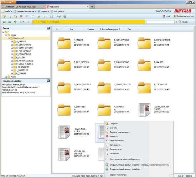Expand B_GEN_OPTIONS in the folder tree
The height and width of the screenshot is (178, 196).
point(12,45)
